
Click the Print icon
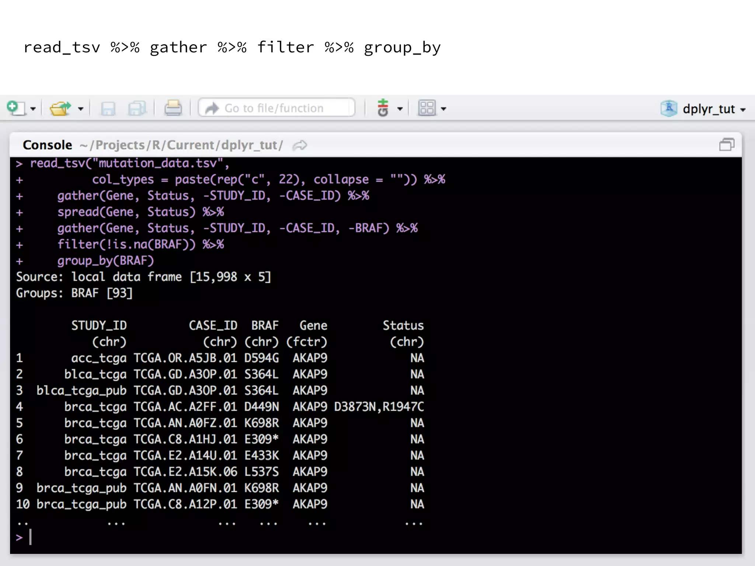pos(173,108)
